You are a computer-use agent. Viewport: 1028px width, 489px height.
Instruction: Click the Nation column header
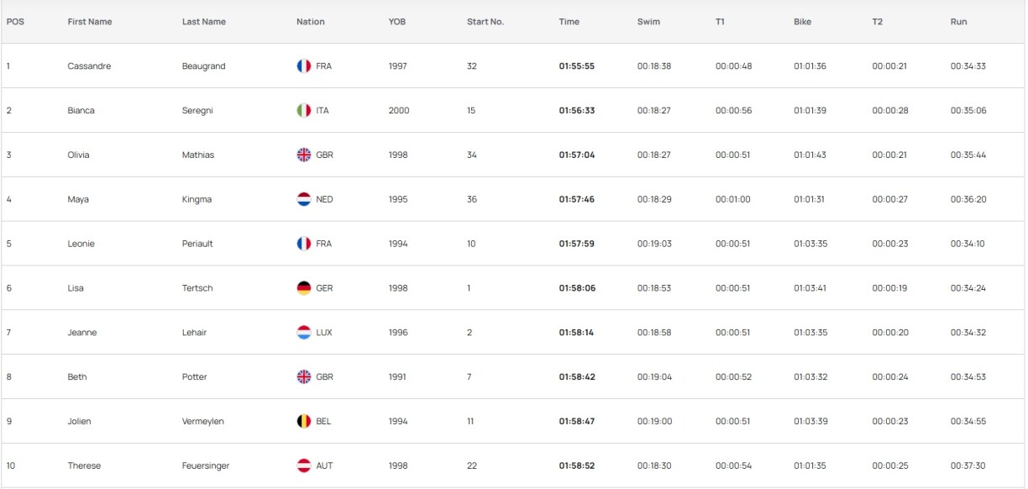pyautogui.click(x=310, y=22)
